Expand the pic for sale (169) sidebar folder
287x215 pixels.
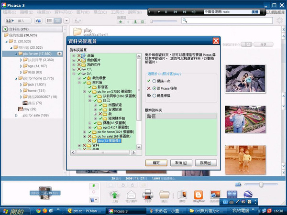16,115
